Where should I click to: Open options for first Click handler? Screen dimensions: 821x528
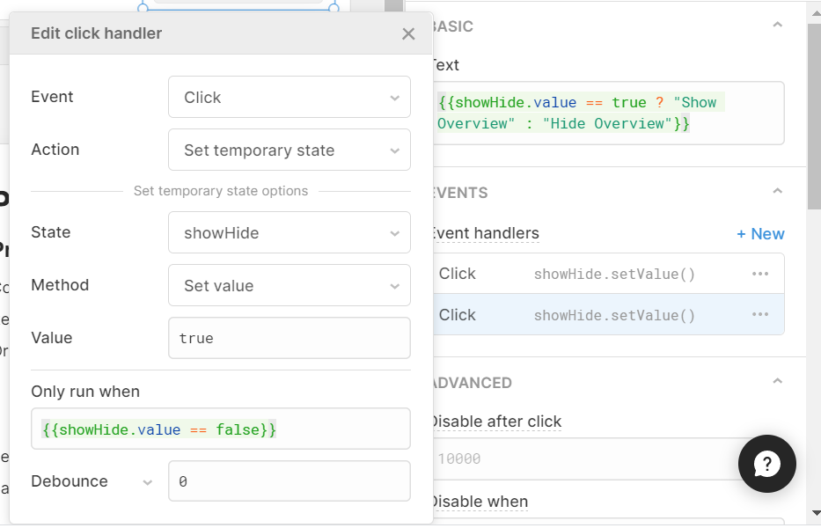click(760, 274)
